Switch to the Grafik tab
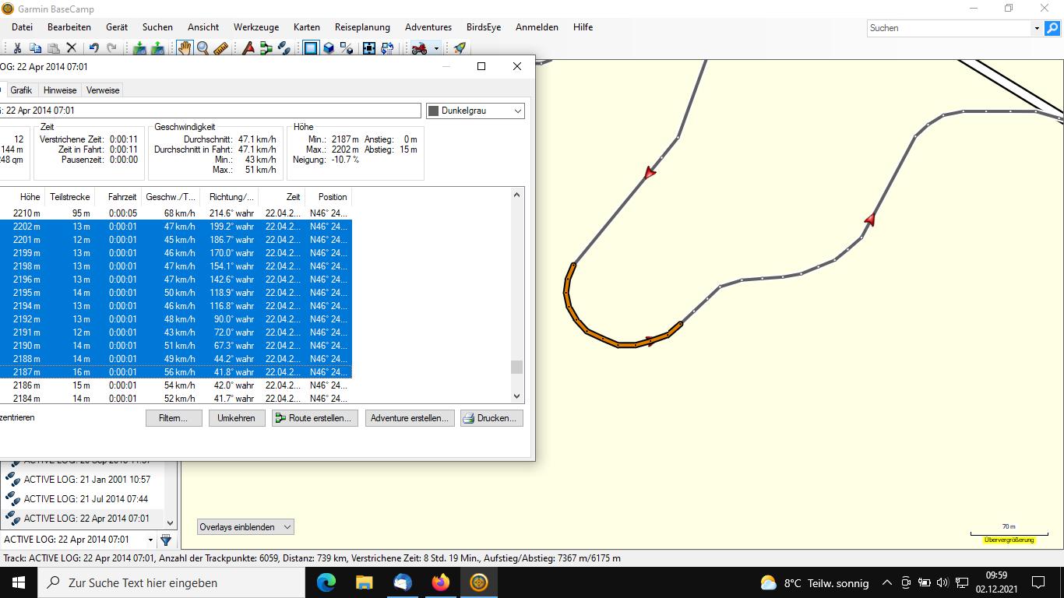The width and height of the screenshot is (1064, 598). (x=21, y=90)
